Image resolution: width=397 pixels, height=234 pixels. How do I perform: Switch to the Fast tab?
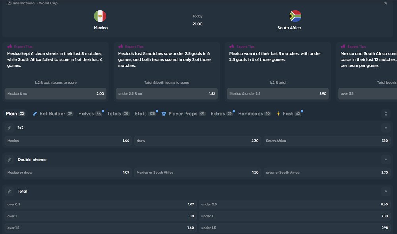pyautogui.click(x=289, y=114)
